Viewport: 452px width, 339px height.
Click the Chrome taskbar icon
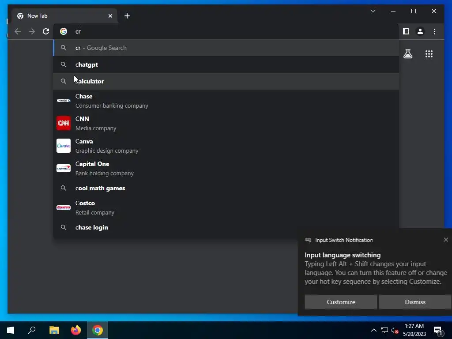coord(98,330)
